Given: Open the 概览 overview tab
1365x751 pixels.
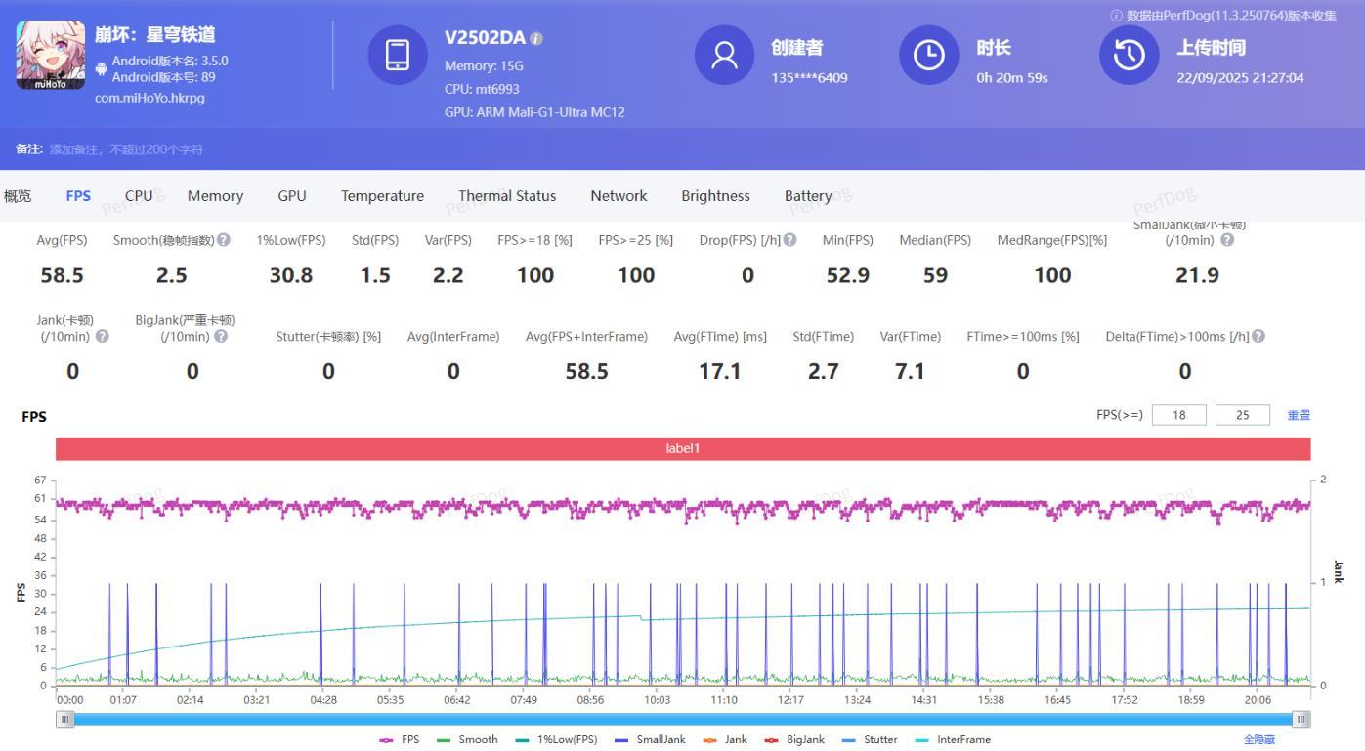Looking at the screenshot, I should tap(18, 196).
